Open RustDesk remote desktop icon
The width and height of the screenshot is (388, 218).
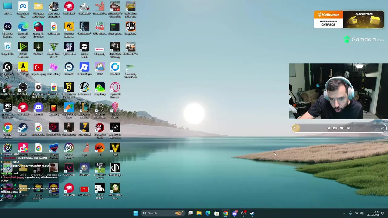pyautogui.click(x=115, y=69)
